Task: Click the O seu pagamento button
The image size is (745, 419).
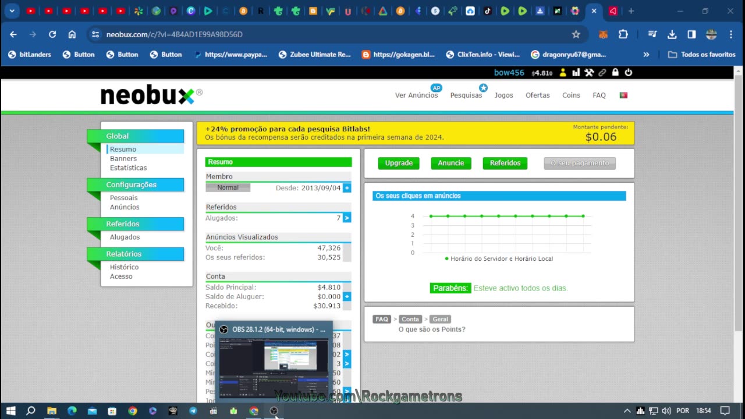Action: [x=580, y=163]
